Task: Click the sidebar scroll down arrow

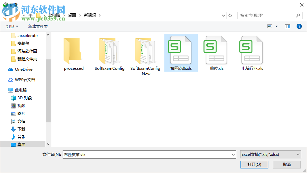Action: [48, 144]
